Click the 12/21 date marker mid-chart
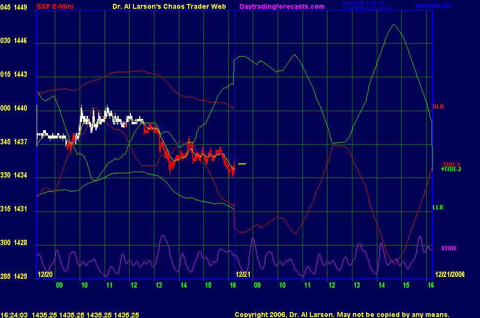 coord(243,274)
